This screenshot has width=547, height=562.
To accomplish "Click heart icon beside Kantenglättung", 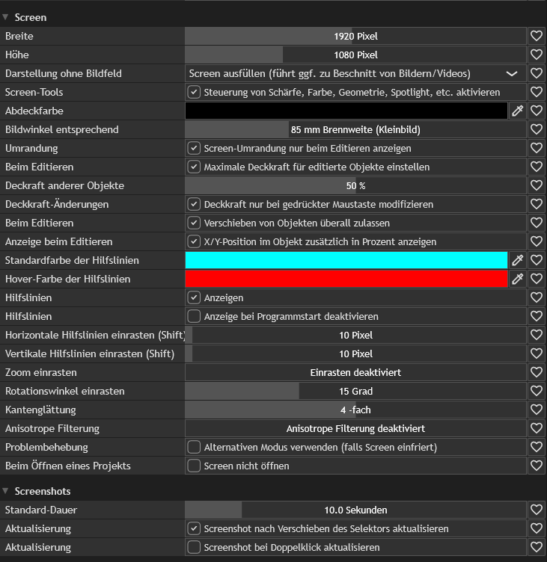I will (537, 410).
